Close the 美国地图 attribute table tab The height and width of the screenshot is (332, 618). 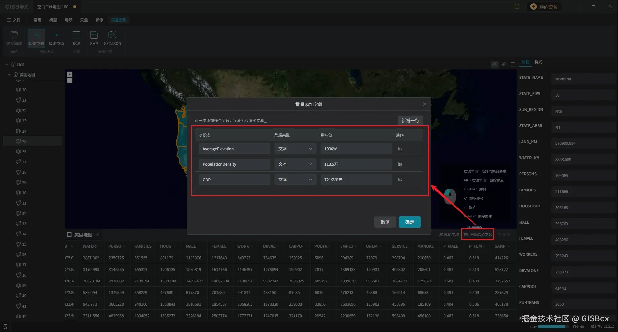pos(97,235)
